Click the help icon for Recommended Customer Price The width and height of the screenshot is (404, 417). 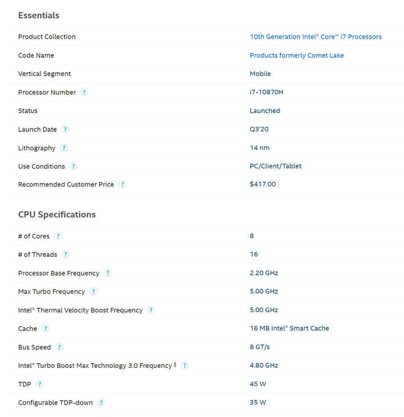point(122,184)
